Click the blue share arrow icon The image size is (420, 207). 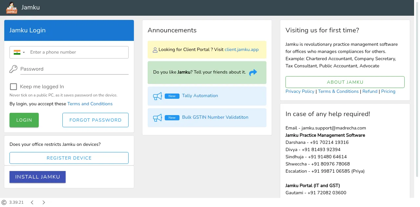click(253, 73)
